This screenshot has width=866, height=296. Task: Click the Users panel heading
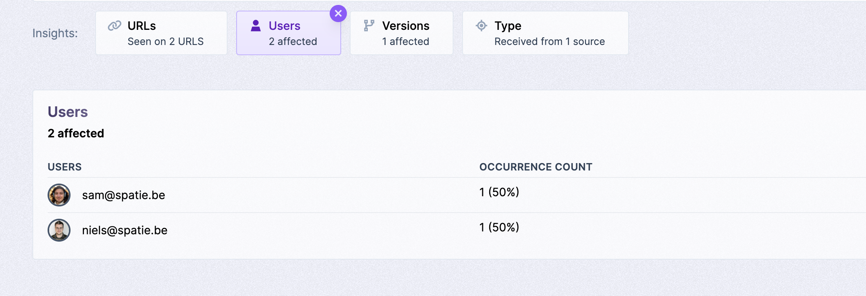point(68,112)
